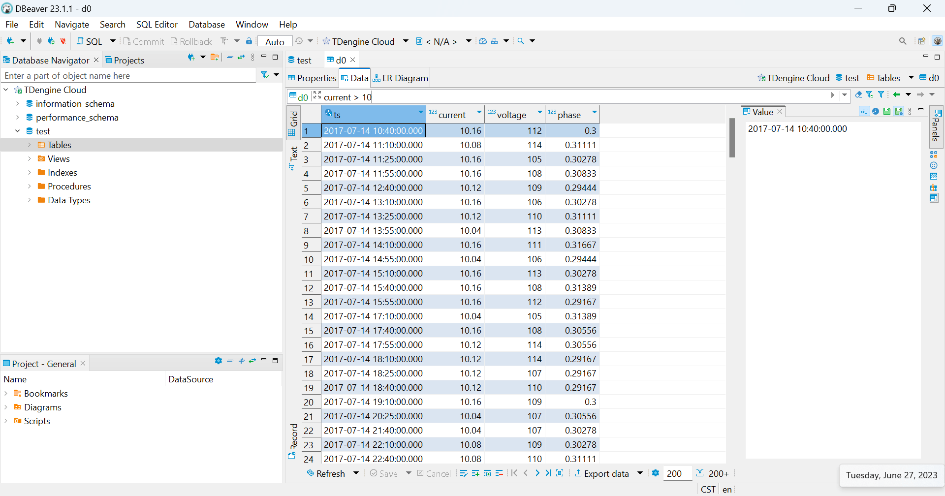Click the gear icon beside fetch size

coord(656,473)
